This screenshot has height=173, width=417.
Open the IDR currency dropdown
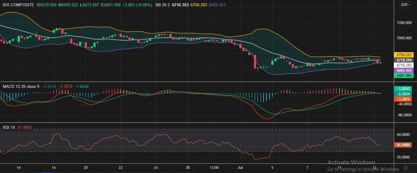406,5
